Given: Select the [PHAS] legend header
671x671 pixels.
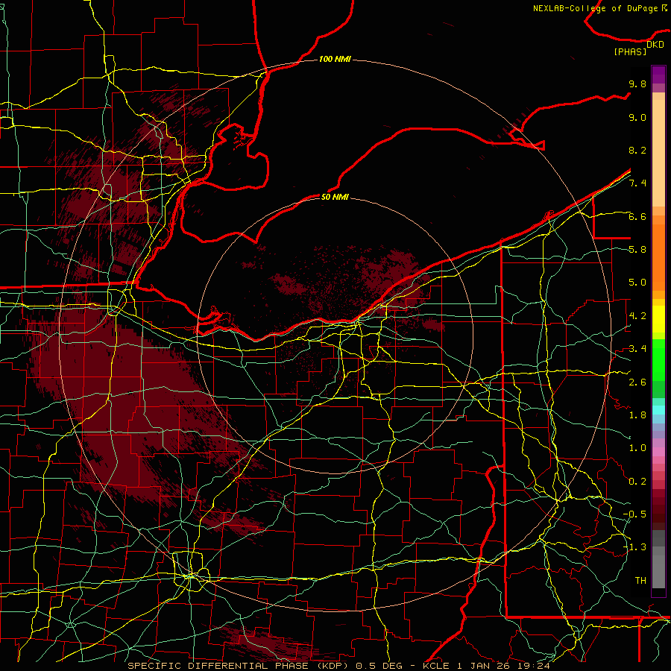Looking at the screenshot, I should (630, 51).
